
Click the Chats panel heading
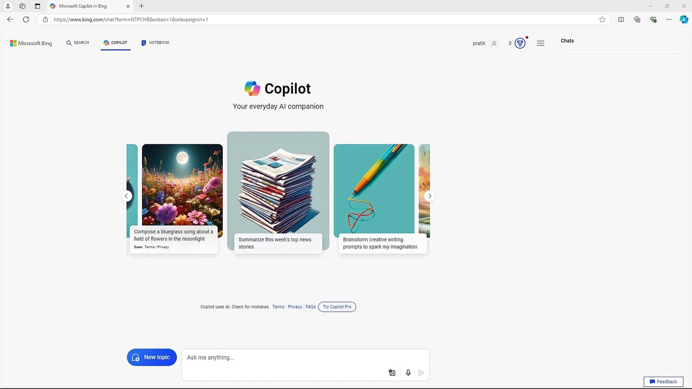[x=567, y=41]
